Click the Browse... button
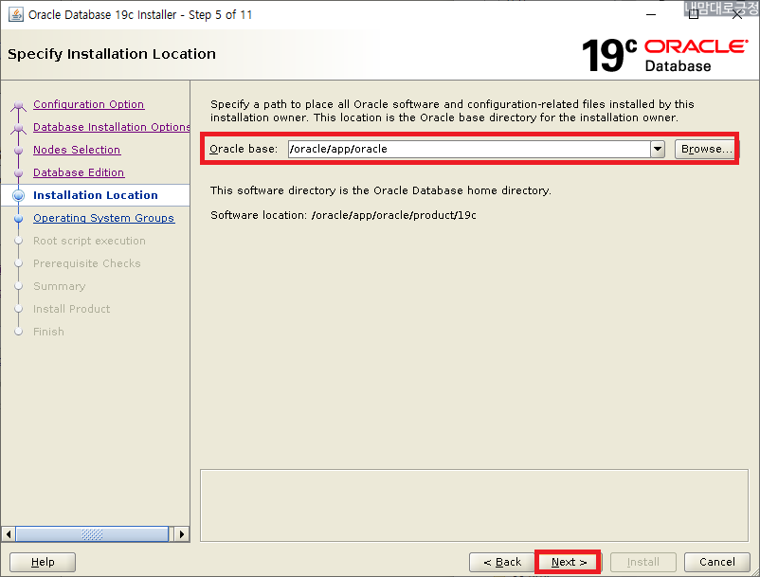Image resolution: width=760 pixels, height=577 pixels. point(705,149)
